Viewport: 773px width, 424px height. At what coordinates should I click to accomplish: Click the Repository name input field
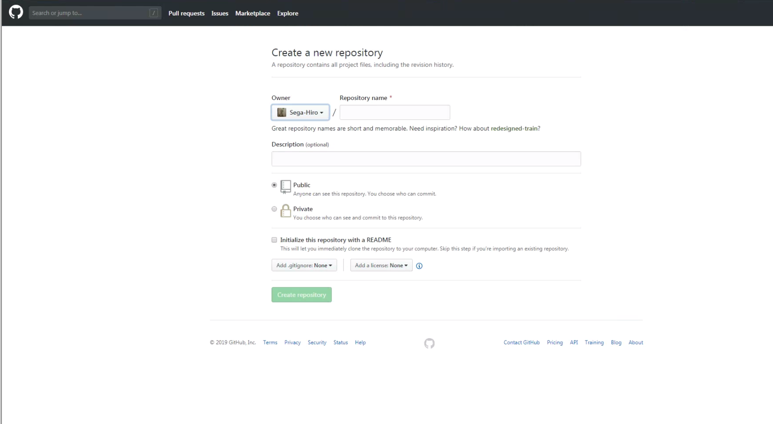pyautogui.click(x=394, y=113)
